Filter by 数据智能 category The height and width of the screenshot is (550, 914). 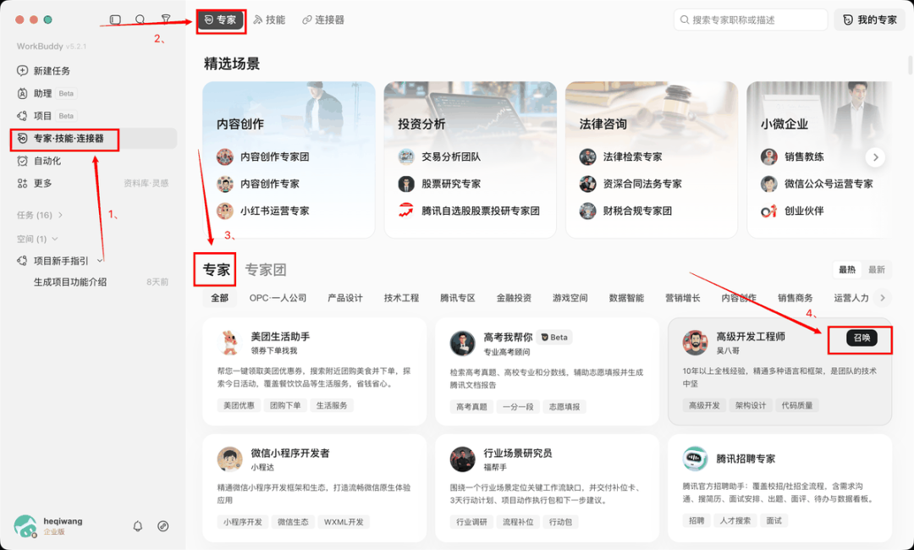tap(626, 298)
